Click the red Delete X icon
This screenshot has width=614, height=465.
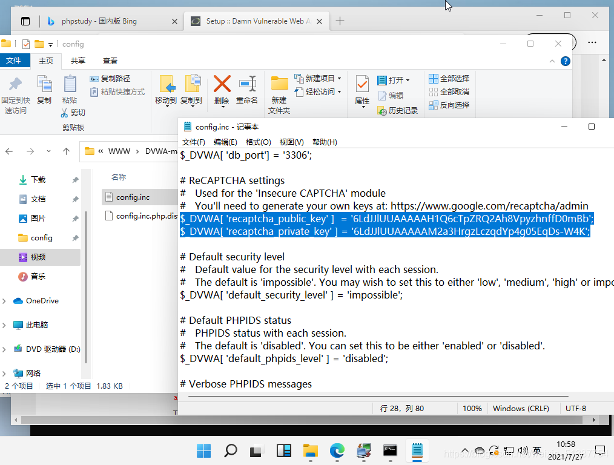[x=222, y=84]
